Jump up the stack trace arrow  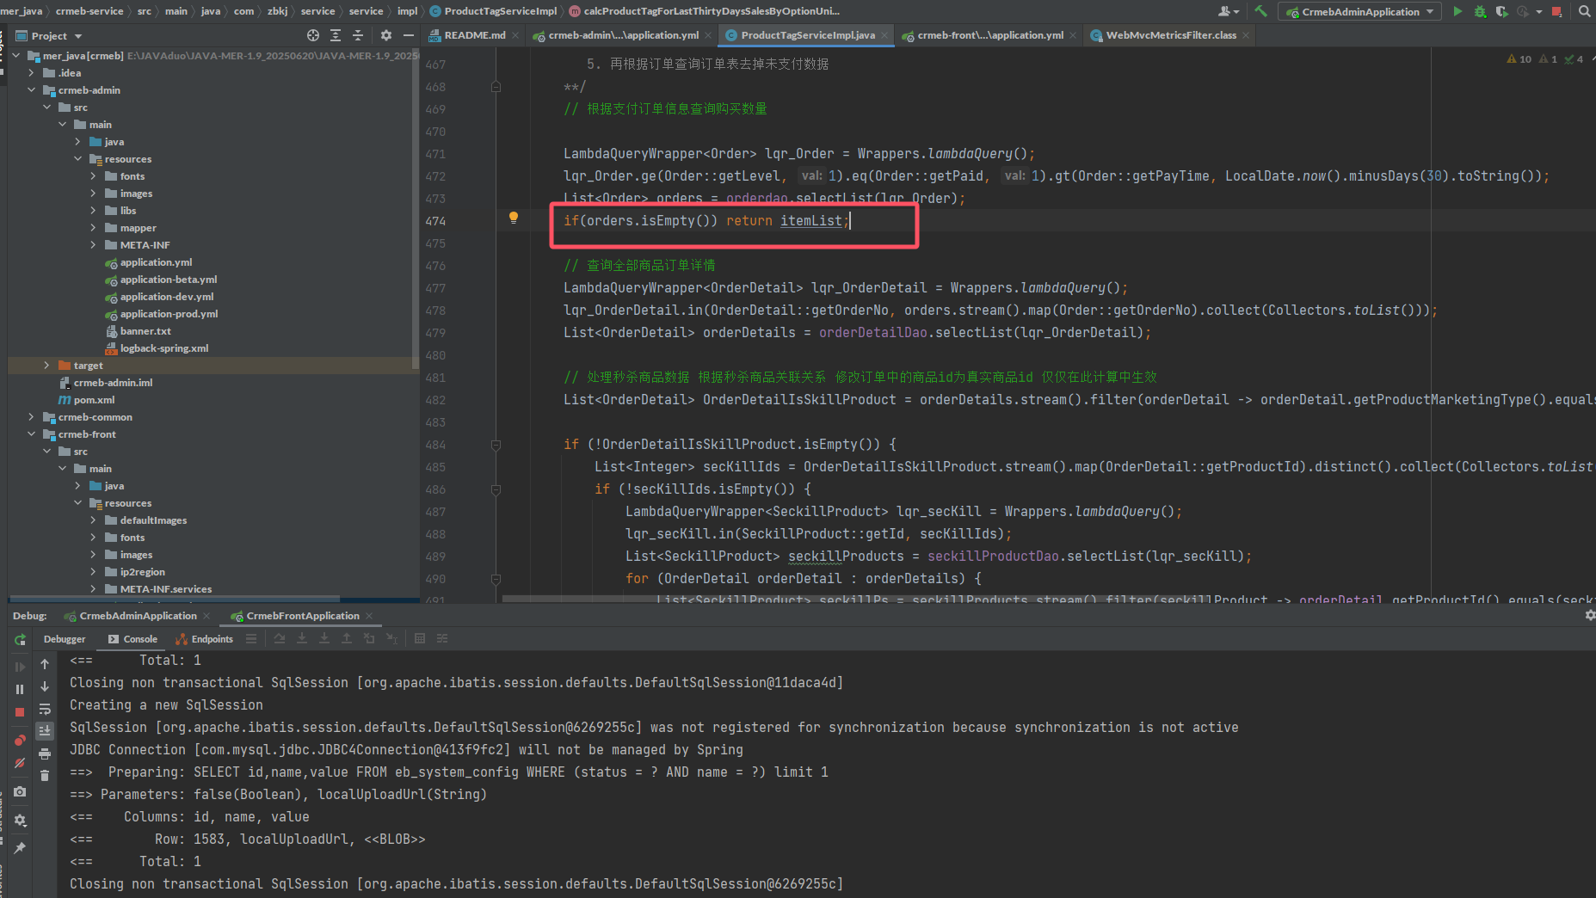click(45, 664)
